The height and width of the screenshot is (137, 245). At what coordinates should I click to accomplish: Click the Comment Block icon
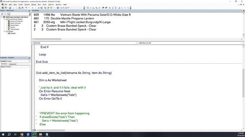click(113, 8)
